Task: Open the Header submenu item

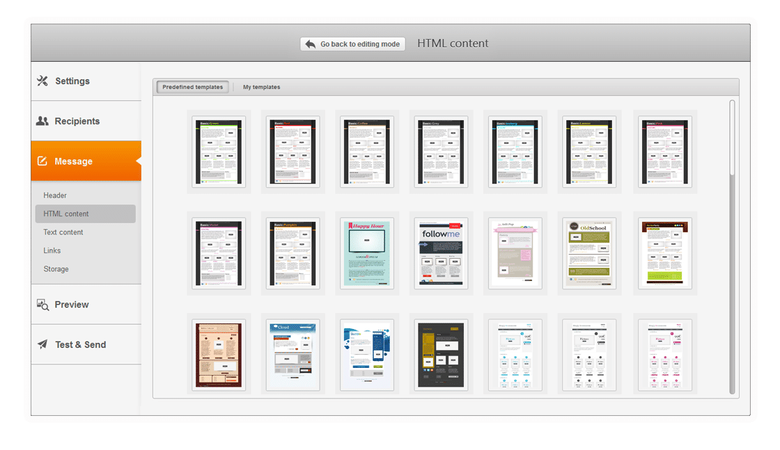Action: (x=55, y=195)
